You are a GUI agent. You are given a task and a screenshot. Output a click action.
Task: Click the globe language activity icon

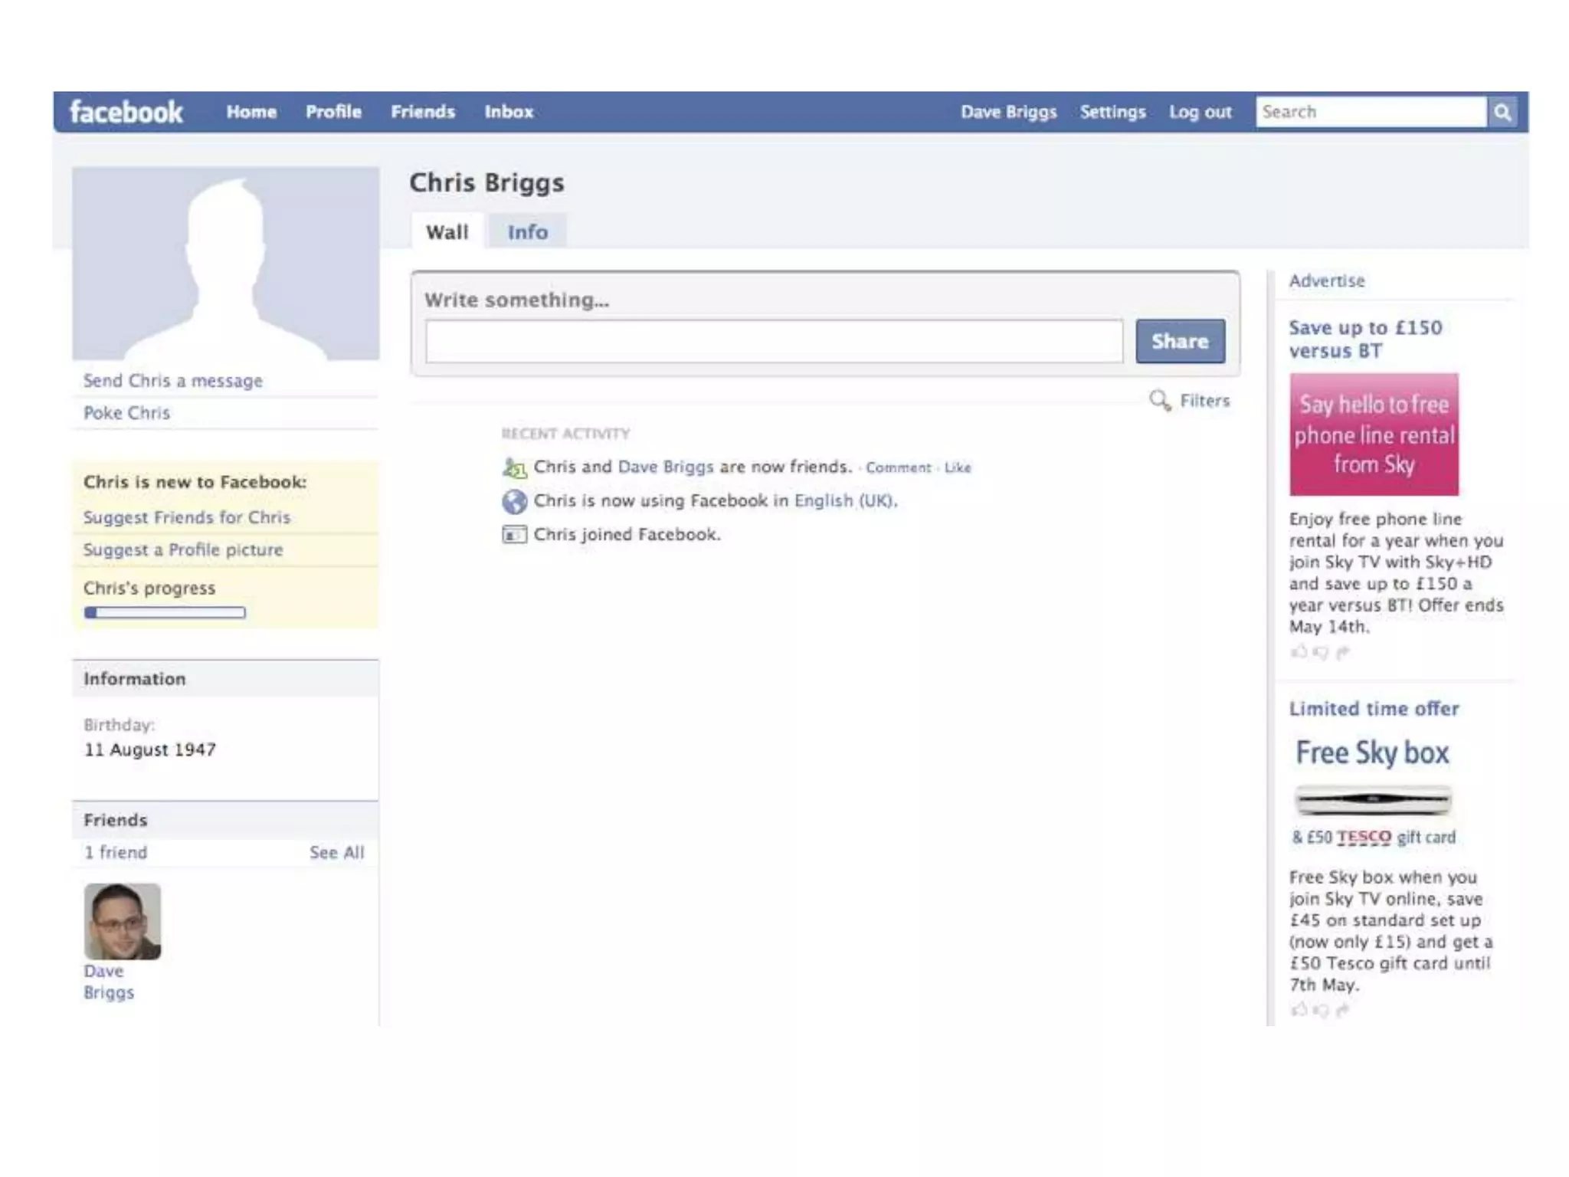(514, 501)
